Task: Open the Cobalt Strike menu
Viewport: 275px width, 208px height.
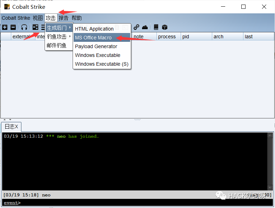Action: click(16, 18)
